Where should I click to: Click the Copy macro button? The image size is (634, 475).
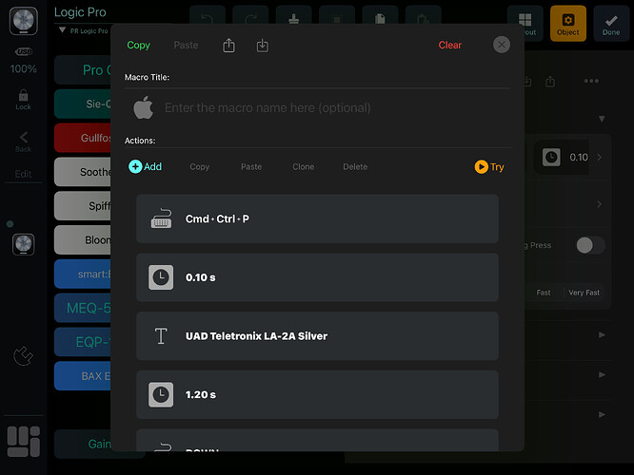click(138, 46)
